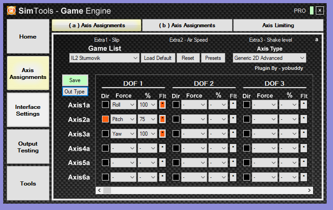Open Axis2a DOF 1 Force dropdown showing Pitch
The height and width of the screenshot is (210, 333).
123,119
